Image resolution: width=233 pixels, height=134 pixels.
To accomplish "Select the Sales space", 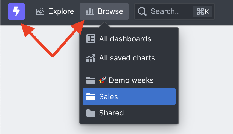I will tap(129, 96).
